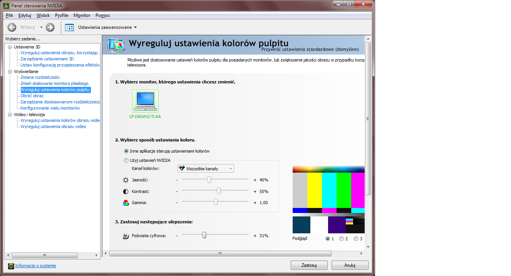Click the Forward arrow icon

tap(50, 27)
